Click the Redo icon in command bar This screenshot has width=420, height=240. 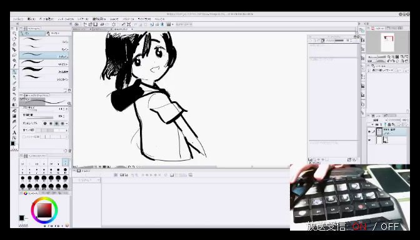107,24
